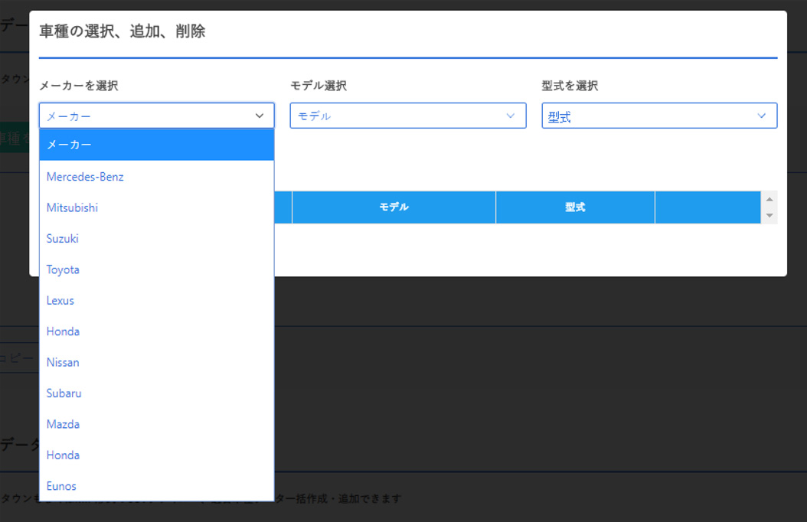Click the メーカーを選択 label
This screenshot has height=522, width=807.
79,86
